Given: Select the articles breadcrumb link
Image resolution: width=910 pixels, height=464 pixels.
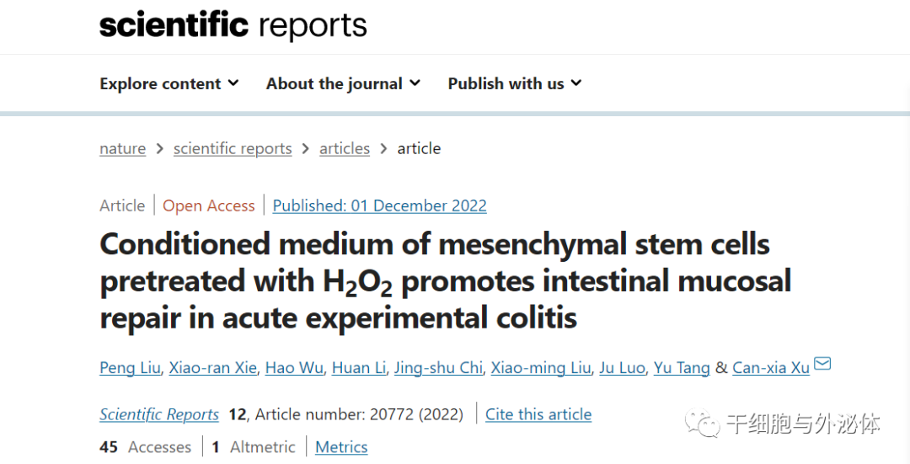Looking at the screenshot, I should (344, 148).
